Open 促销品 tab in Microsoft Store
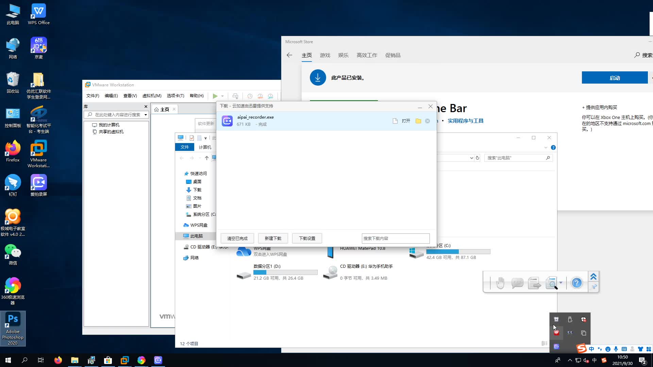 (393, 55)
